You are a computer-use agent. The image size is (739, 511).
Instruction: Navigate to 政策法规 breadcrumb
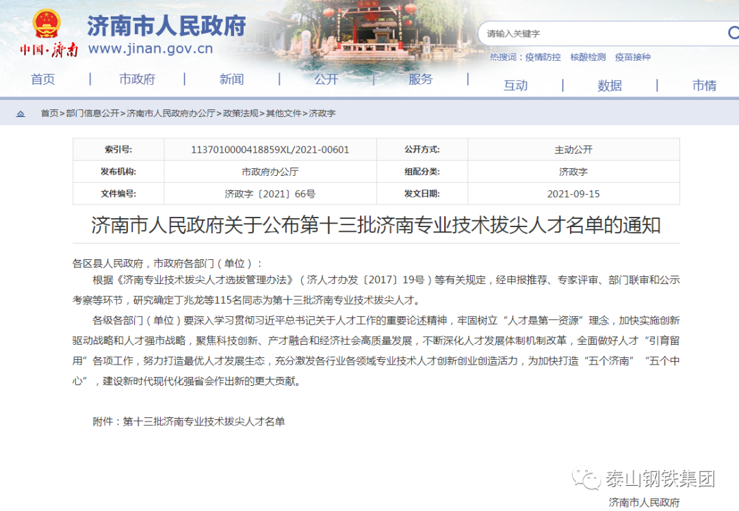[x=241, y=114]
